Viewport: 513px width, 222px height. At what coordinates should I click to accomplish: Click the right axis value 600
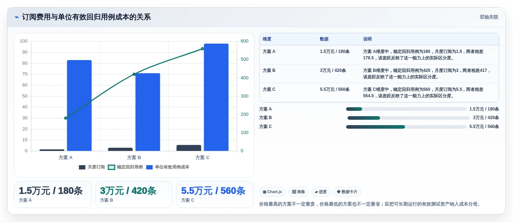245,41
